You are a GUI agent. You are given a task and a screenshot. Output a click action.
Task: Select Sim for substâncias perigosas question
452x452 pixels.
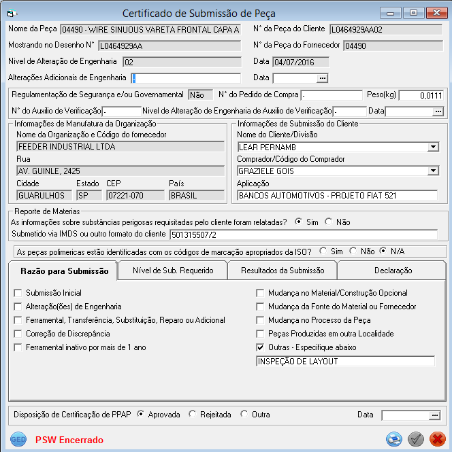[298, 222]
